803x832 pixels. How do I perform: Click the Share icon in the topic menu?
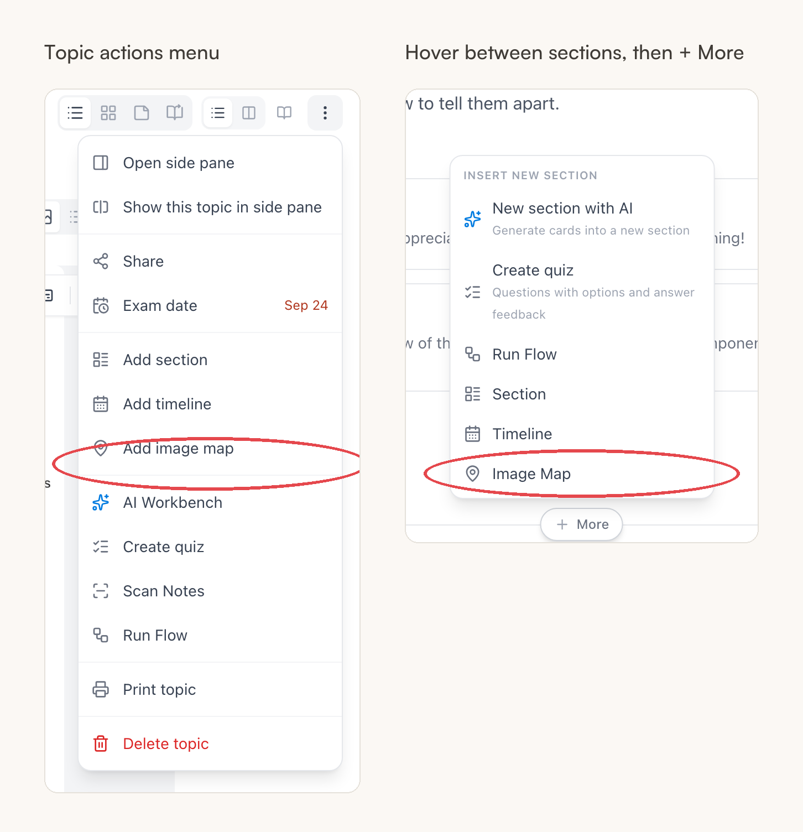pos(101,261)
